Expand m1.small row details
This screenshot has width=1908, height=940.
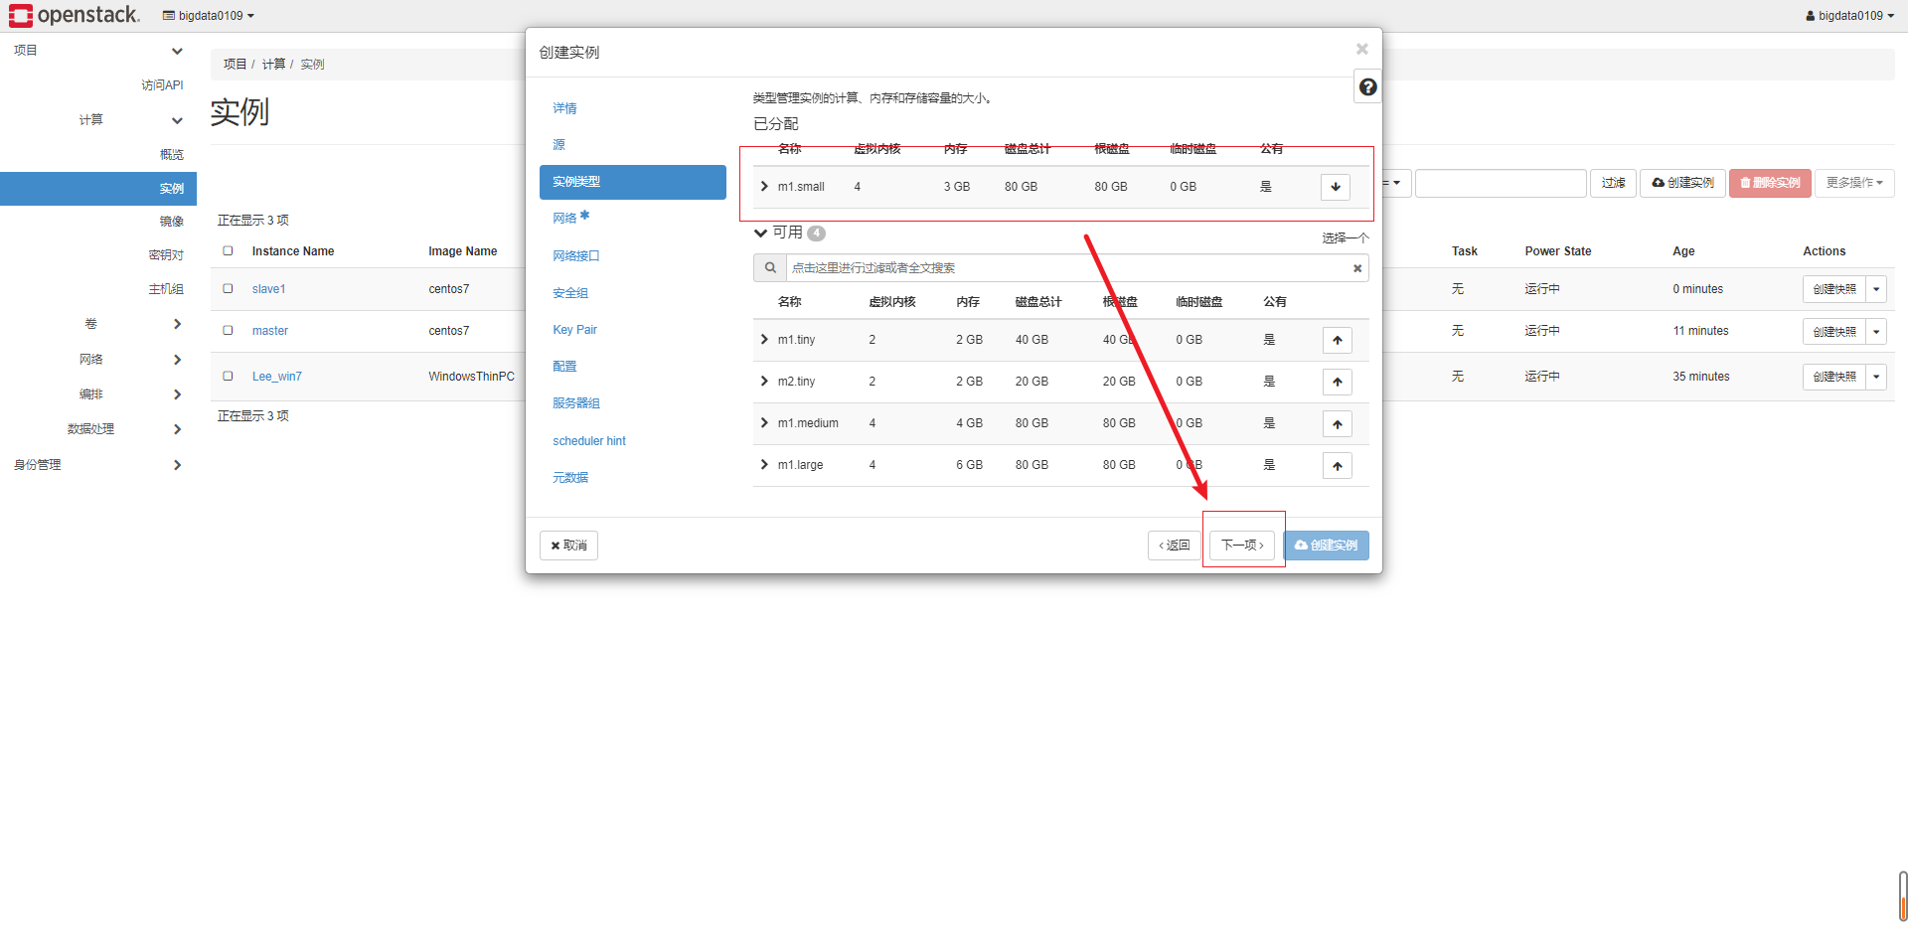pyautogui.click(x=764, y=186)
